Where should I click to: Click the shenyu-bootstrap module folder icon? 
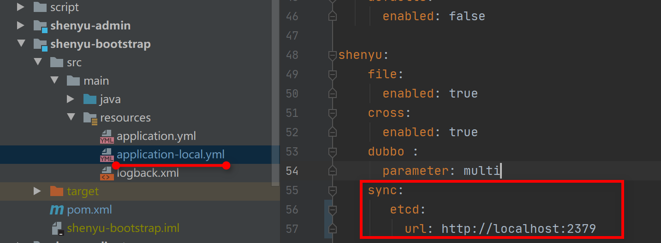(x=41, y=44)
